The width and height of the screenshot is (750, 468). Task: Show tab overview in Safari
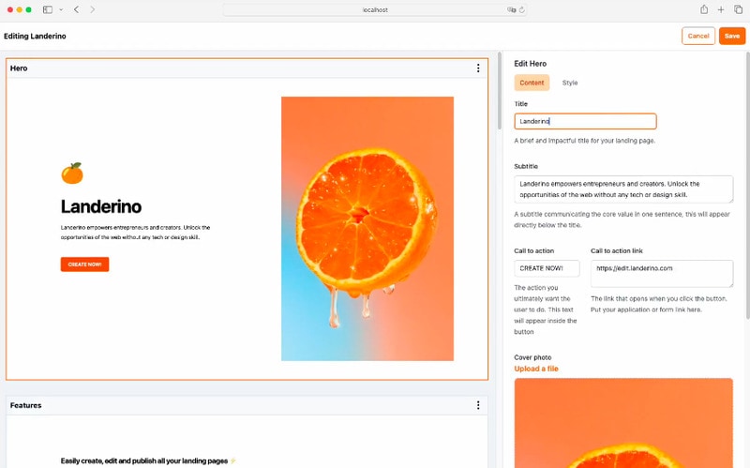(x=738, y=9)
